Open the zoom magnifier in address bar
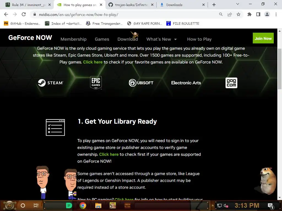 point(221,15)
